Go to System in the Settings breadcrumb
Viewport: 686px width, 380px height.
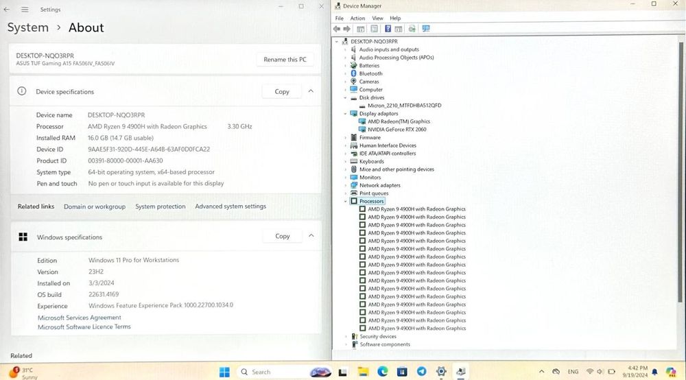pos(28,27)
